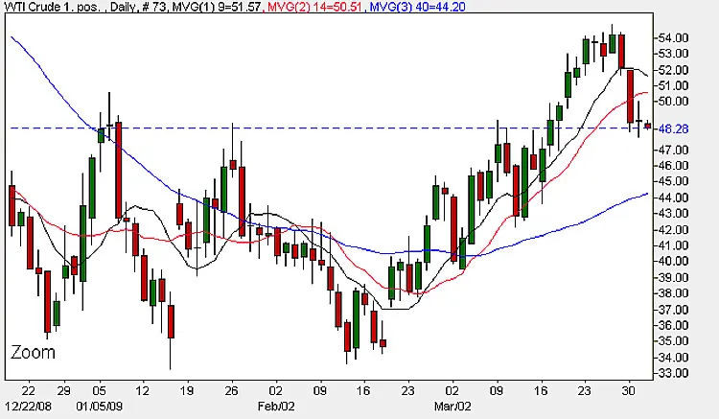Click the 40.00 price axis label
Screen dimensions: 719x419
(673, 262)
